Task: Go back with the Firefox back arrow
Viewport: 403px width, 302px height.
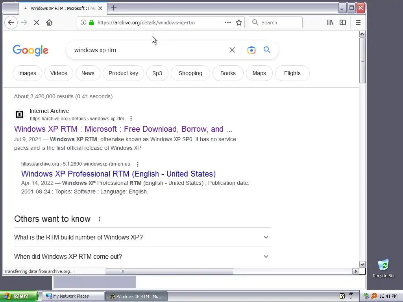Action: coord(11,22)
